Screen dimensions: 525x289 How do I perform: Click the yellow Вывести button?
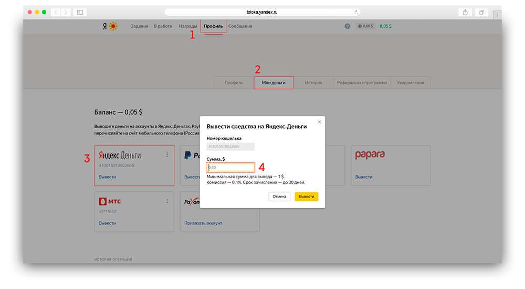point(307,197)
